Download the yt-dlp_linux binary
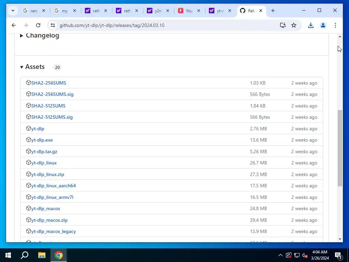Screen dimensions: 349x262 [44, 163]
